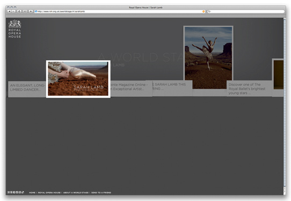Reload the page with the refresh button
The width and height of the screenshot is (291, 201).
coord(19,11)
